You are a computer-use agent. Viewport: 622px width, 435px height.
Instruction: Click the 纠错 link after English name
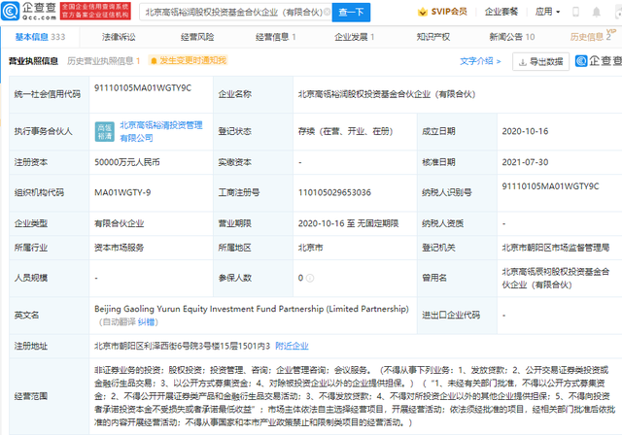pyautogui.click(x=146, y=322)
